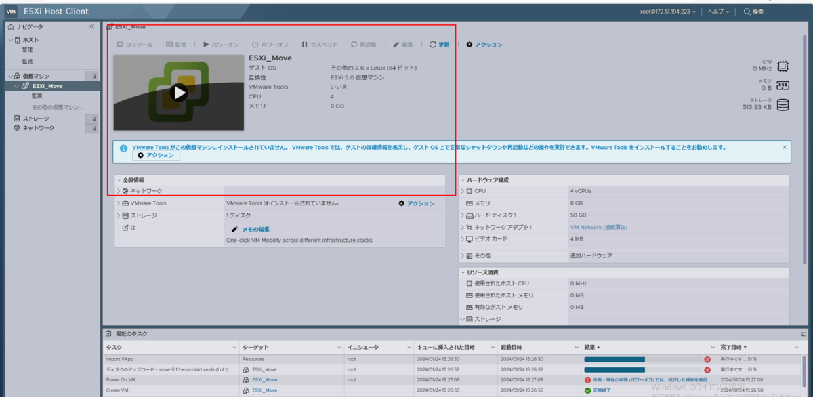The width and height of the screenshot is (813, 397).
Task: Click the 編集 edit toolbar button
Action: click(x=402, y=45)
